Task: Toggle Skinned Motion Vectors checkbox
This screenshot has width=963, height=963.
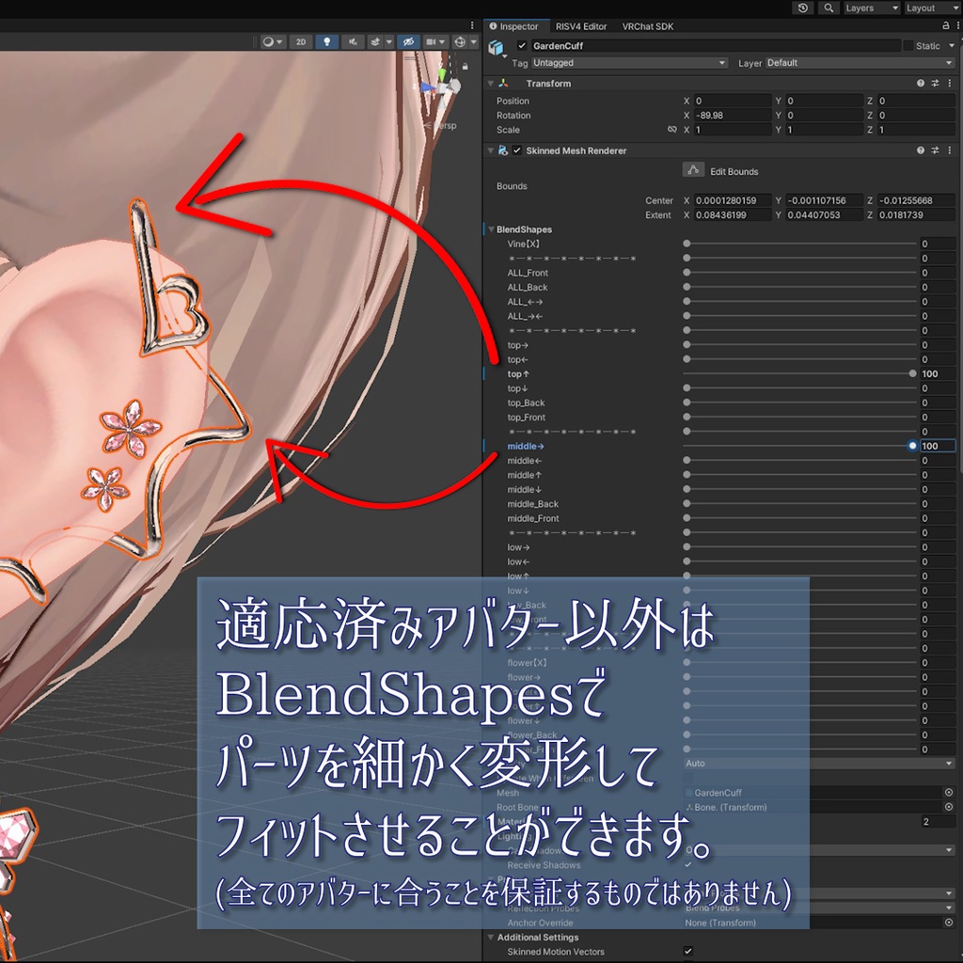Action: tap(687, 951)
